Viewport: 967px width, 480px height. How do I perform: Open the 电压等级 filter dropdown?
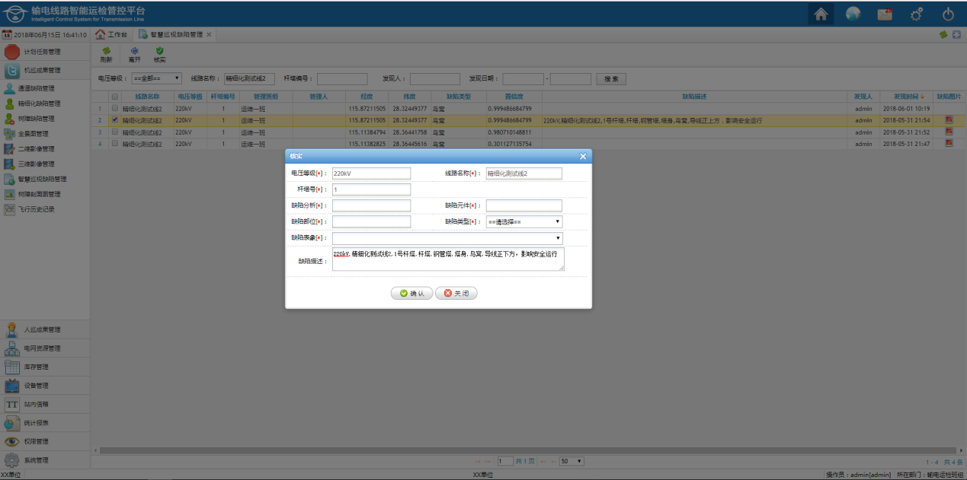[156, 78]
